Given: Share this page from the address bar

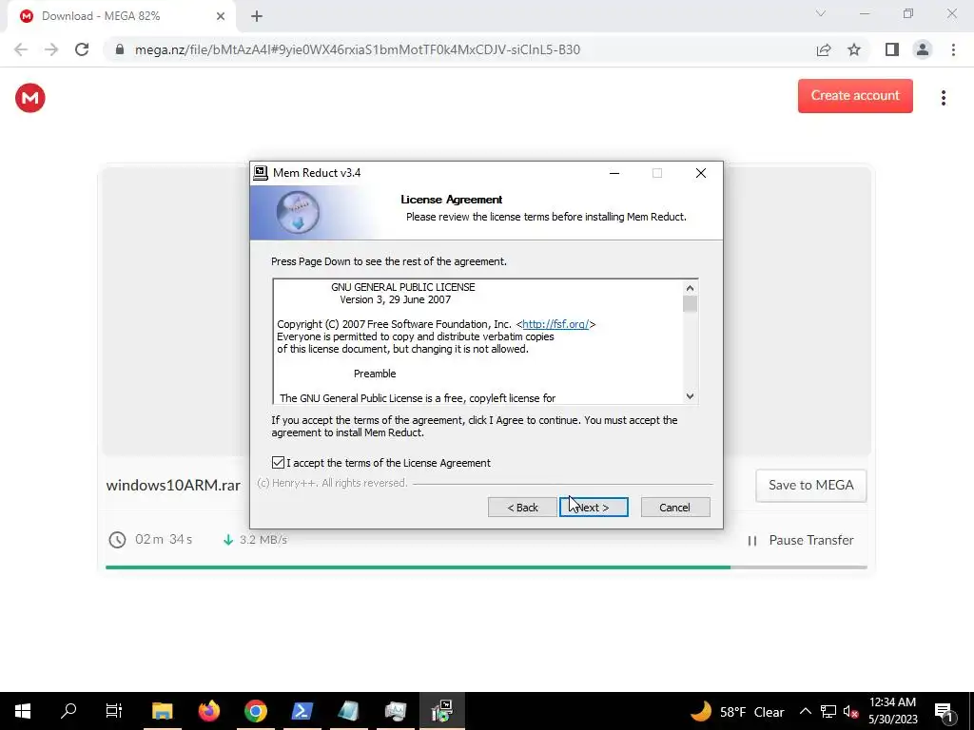Looking at the screenshot, I should [824, 49].
